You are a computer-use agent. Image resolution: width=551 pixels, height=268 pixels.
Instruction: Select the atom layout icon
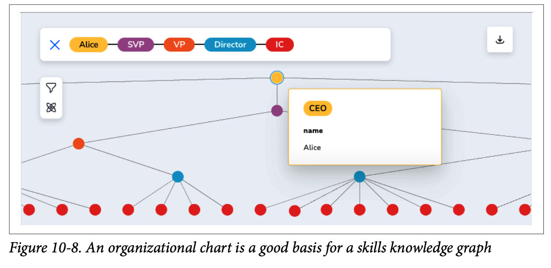pyautogui.click(x=51, y=107)
